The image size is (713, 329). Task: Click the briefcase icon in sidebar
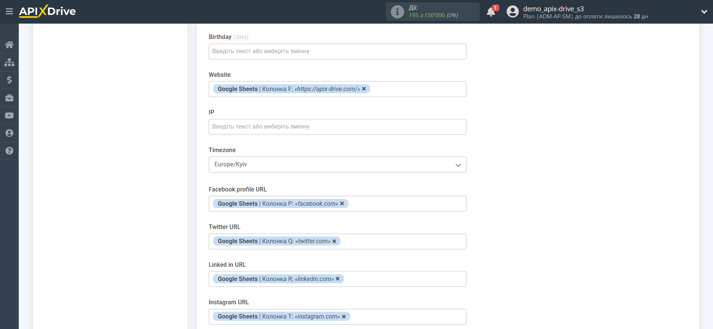[x=9, y=98]
